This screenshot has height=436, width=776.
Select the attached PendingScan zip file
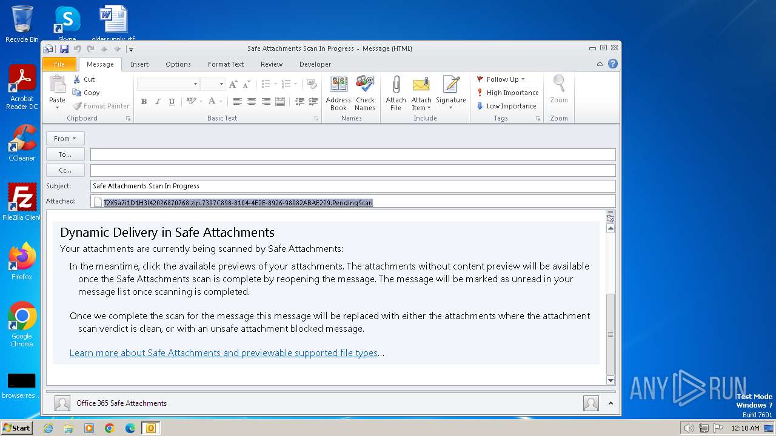click(233, 202)
